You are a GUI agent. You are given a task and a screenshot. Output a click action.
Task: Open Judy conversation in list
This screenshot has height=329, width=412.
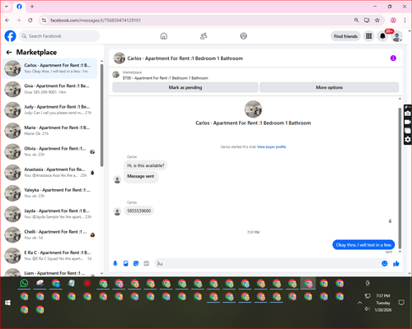coord(50,110)
